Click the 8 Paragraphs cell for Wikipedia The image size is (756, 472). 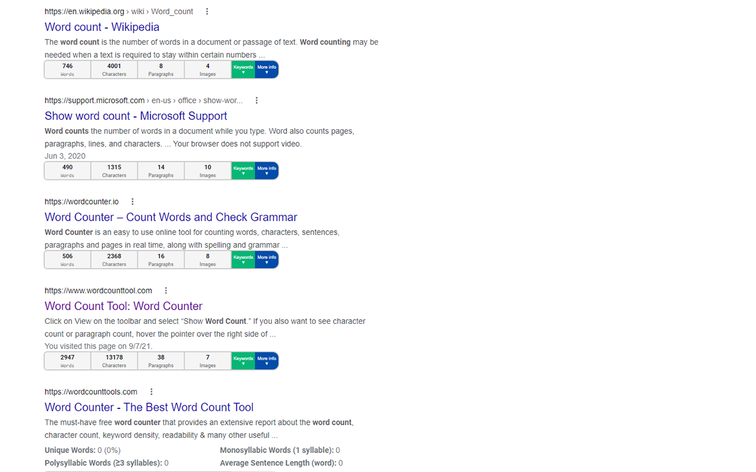161,70
